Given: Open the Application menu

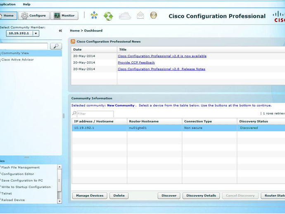Looking at the screenshot, I should (x=7, y=5).
